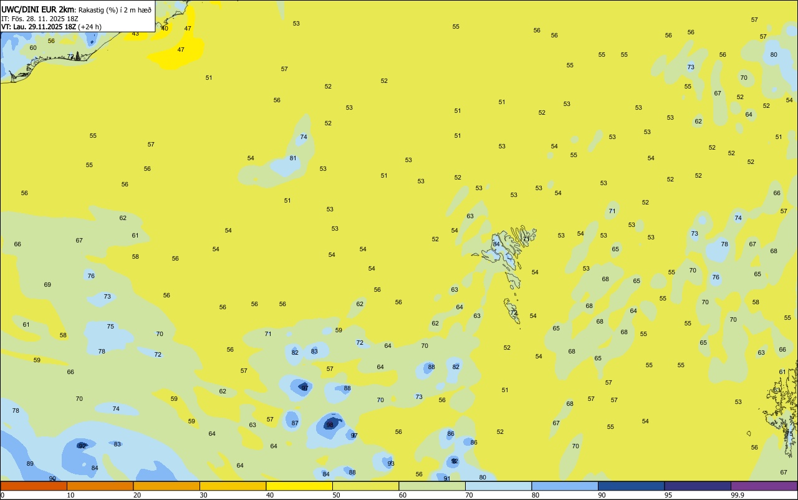Click the '99.9' tick label on legend

pos(737,495)
